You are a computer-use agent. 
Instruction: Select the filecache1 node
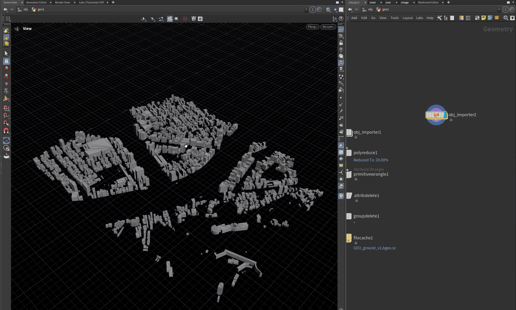(x=349, y=238)
